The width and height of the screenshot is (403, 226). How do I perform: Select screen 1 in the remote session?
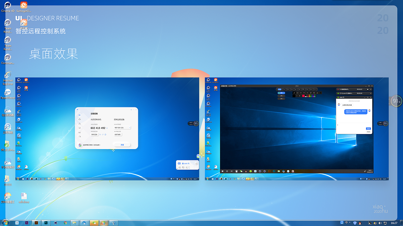281,93
